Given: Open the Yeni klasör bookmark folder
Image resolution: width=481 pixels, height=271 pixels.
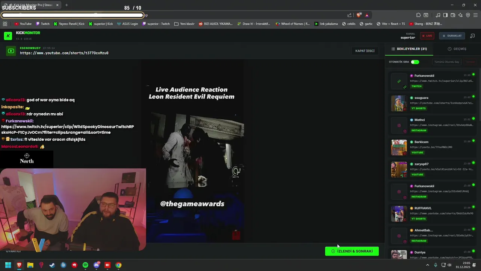Looking at the screenshot, I should click(185, 24).
